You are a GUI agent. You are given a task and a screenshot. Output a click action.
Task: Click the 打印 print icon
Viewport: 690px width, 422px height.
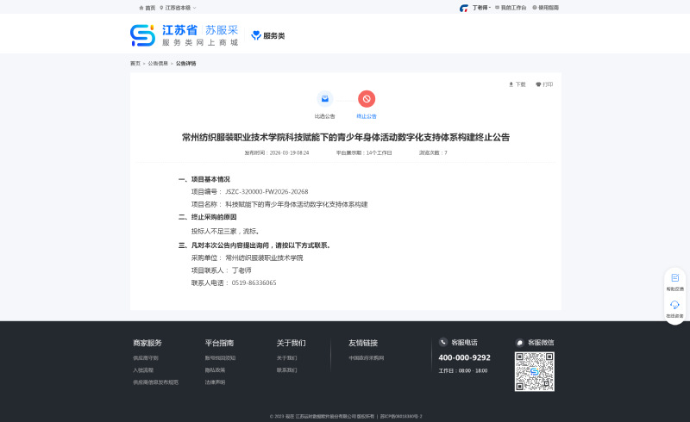[538, 84]
